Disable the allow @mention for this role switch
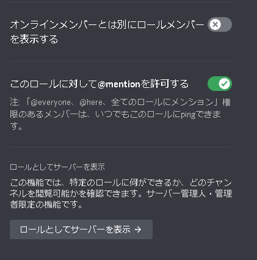Image resolution: width=257 pixels, height=260 pixels. coord(220,84)
